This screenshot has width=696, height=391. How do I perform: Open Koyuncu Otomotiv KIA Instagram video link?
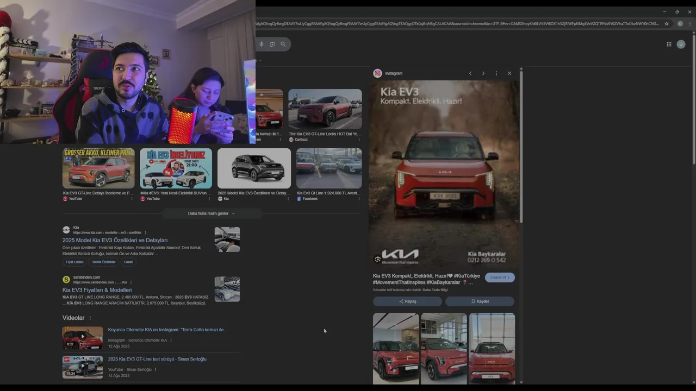pyautogui.click(x=168, y=330)
